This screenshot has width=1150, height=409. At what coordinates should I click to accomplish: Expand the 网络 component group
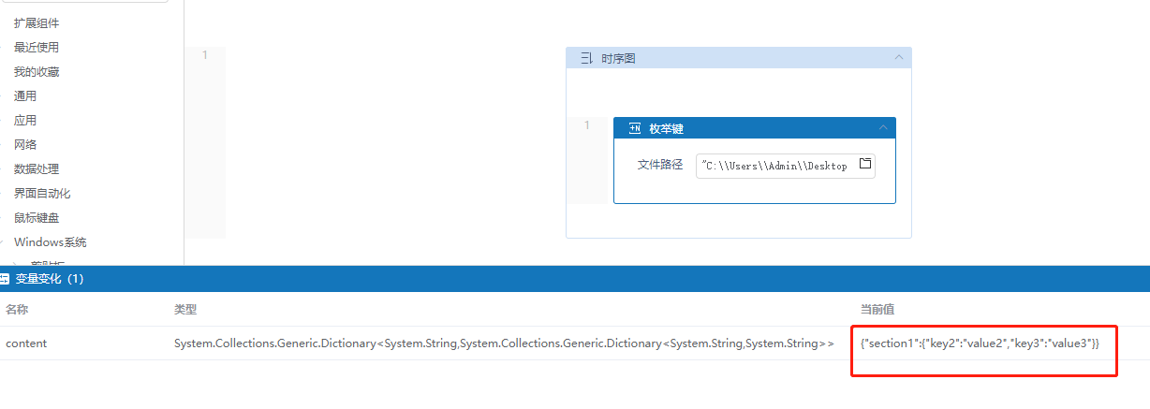coord(25,144)
